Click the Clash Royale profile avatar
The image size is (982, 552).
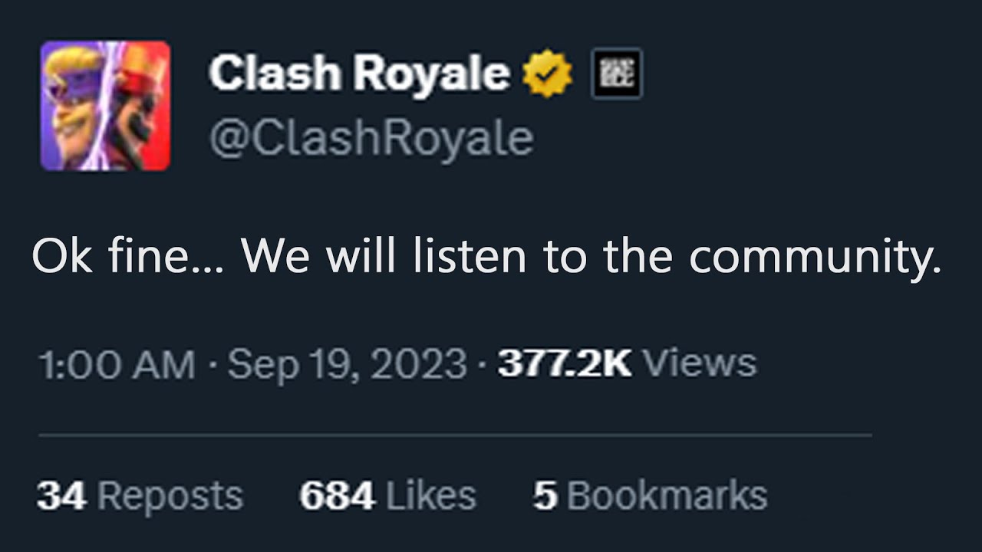pos(105,105)
